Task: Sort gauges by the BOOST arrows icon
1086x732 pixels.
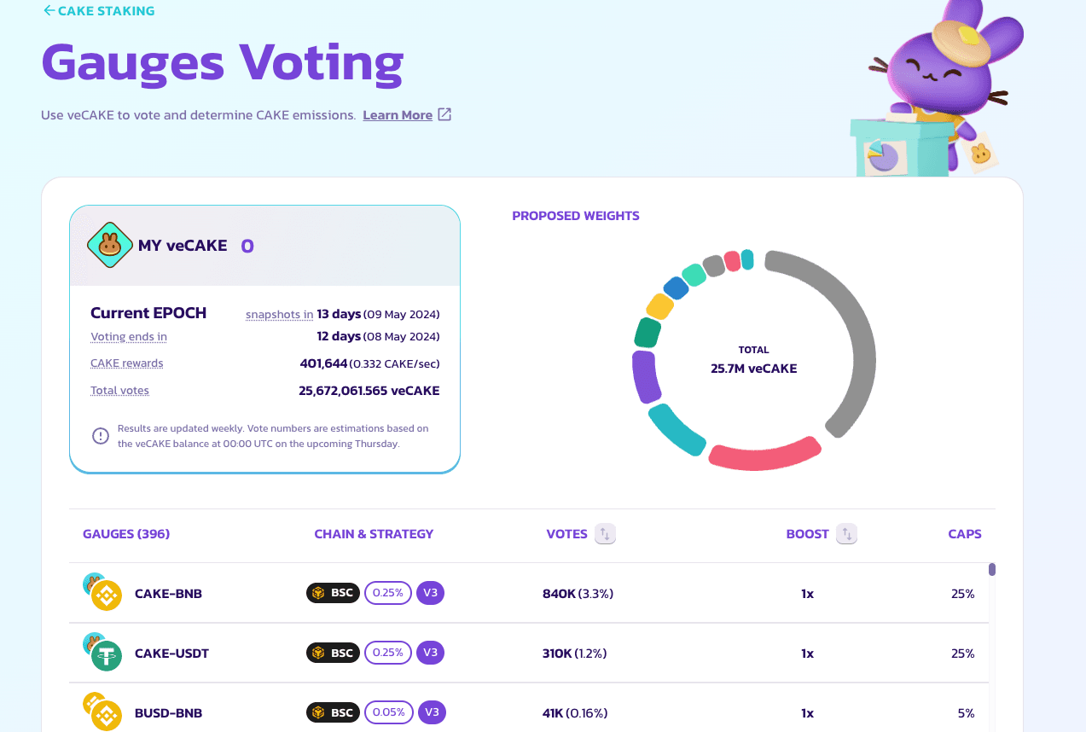Action: click(846, 534)
